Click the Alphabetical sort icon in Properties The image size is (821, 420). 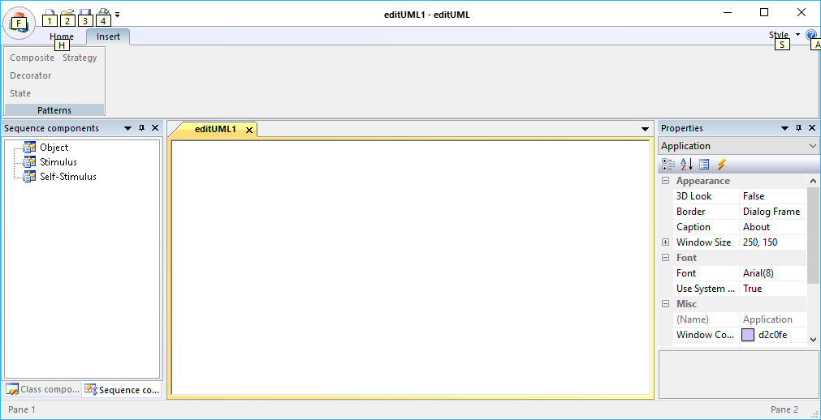coord(686,165)
